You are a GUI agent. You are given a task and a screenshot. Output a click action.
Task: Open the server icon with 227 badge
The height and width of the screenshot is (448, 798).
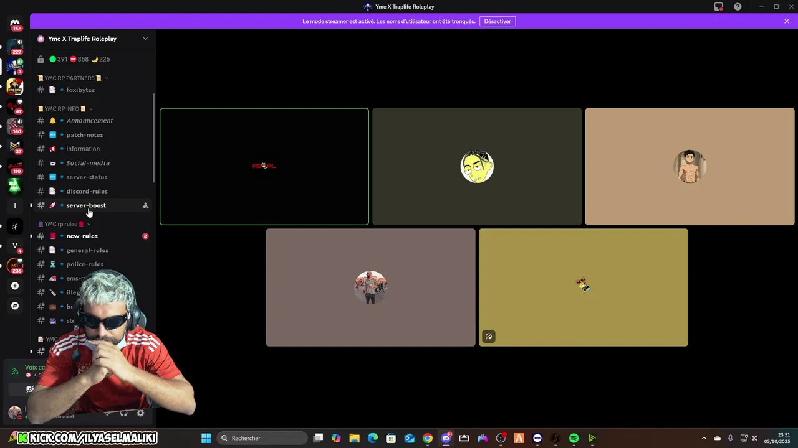15,45
